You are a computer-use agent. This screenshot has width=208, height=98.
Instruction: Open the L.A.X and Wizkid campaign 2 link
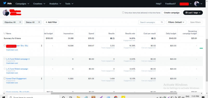(18, 59)
